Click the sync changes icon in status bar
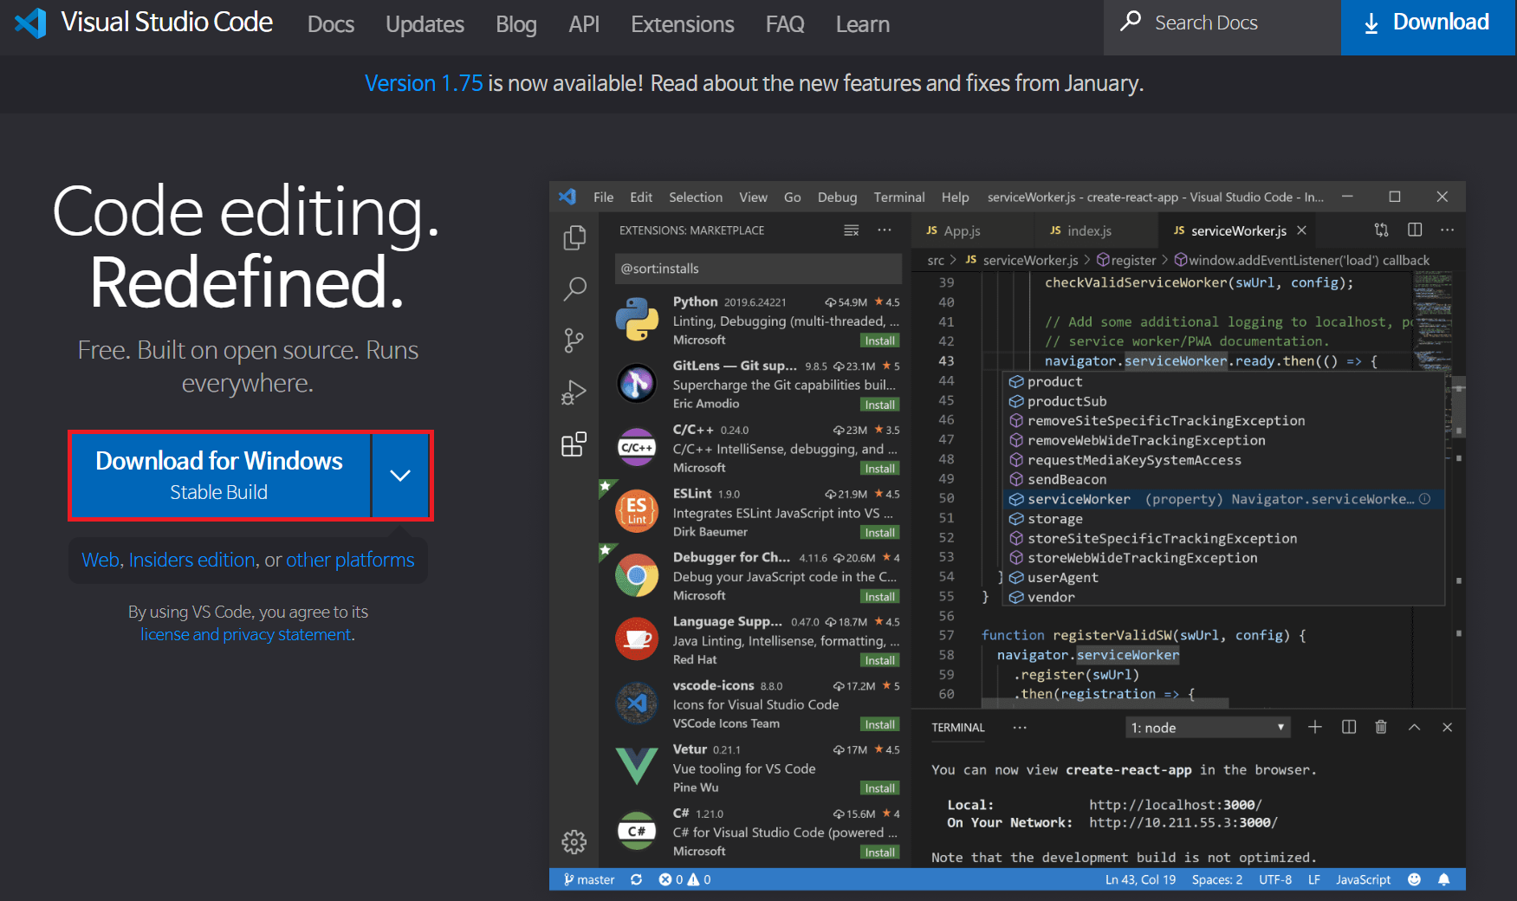Screen dimensions: 1517x901 637,879
